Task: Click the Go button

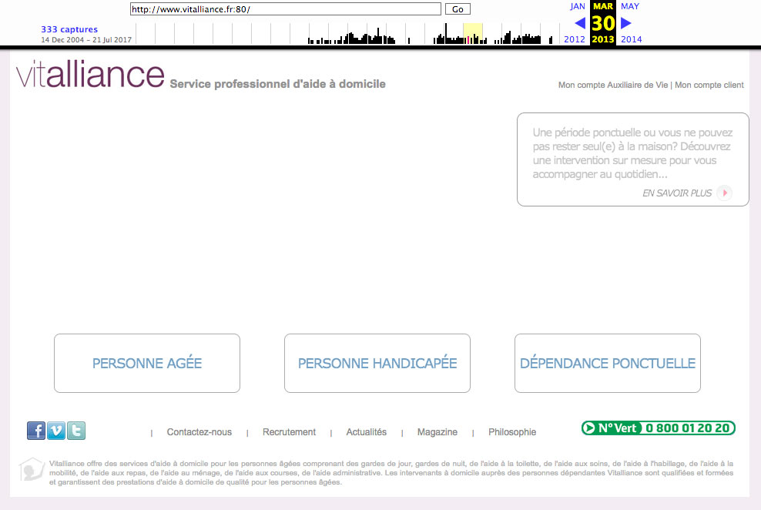Action: coord(458,8)
